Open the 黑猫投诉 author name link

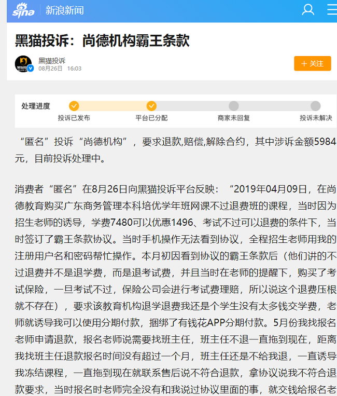coord(52,61)
